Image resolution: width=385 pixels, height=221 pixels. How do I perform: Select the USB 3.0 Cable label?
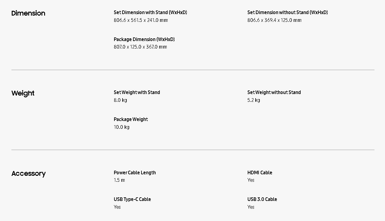262,199
